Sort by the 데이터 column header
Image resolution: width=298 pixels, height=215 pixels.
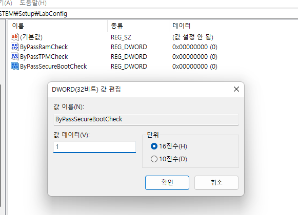click(x=181, y=26)
